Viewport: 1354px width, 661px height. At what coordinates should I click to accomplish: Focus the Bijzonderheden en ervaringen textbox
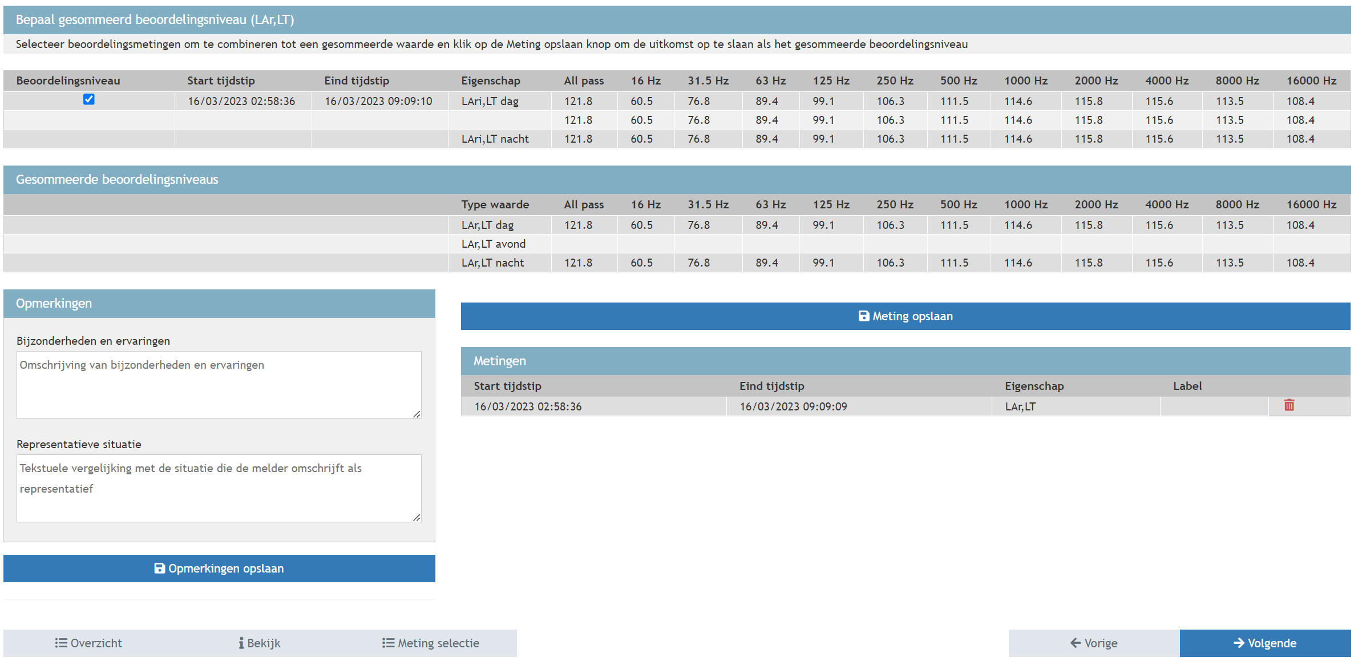point(219,385)
